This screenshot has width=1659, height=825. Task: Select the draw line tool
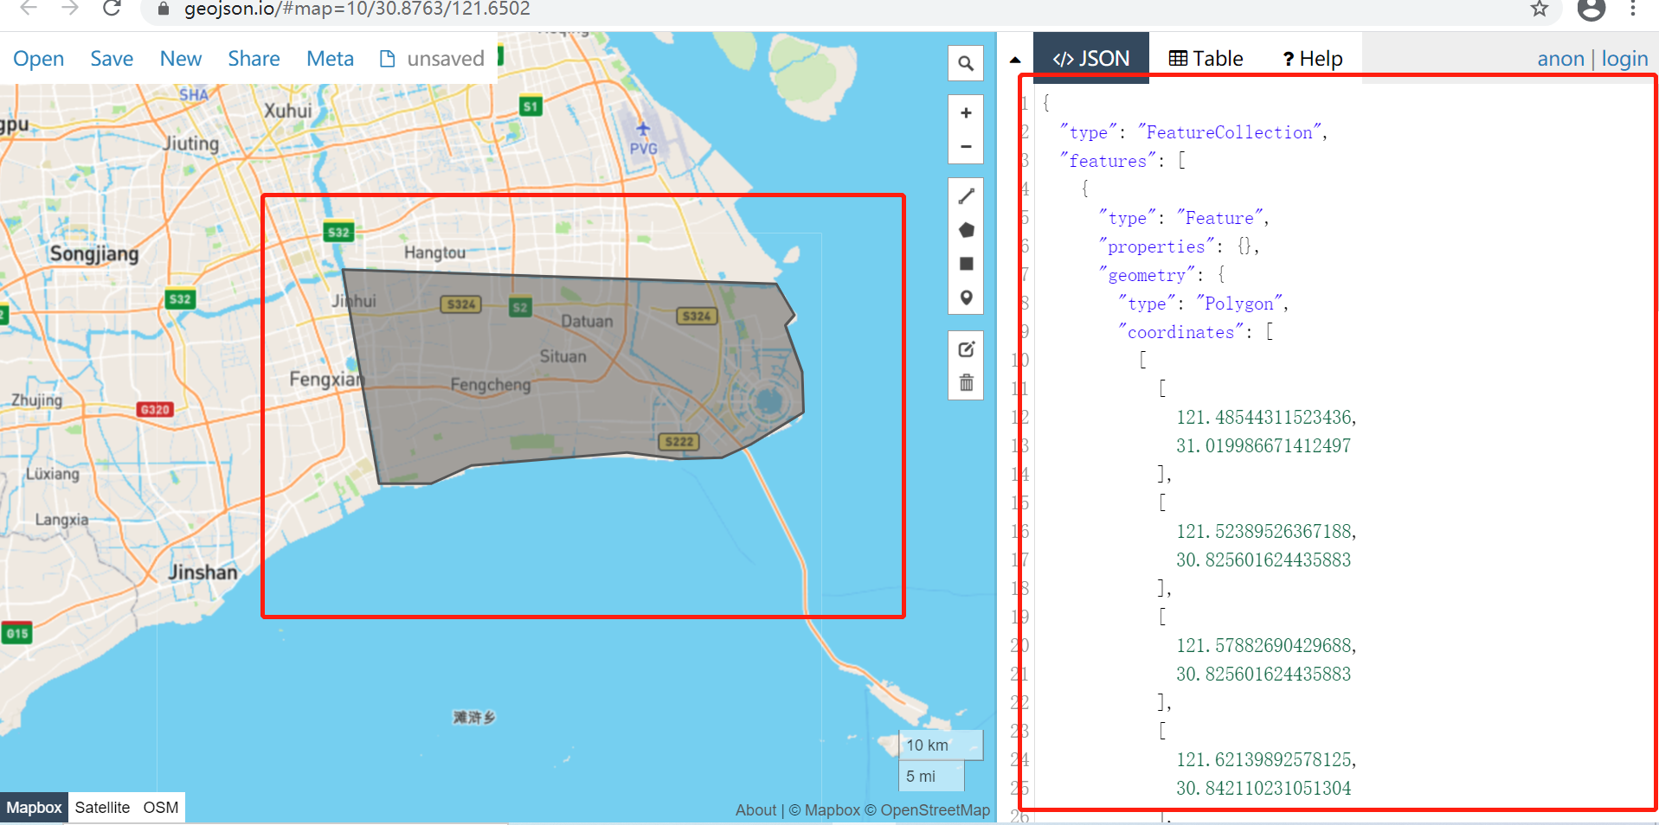[x=966, y=195]
